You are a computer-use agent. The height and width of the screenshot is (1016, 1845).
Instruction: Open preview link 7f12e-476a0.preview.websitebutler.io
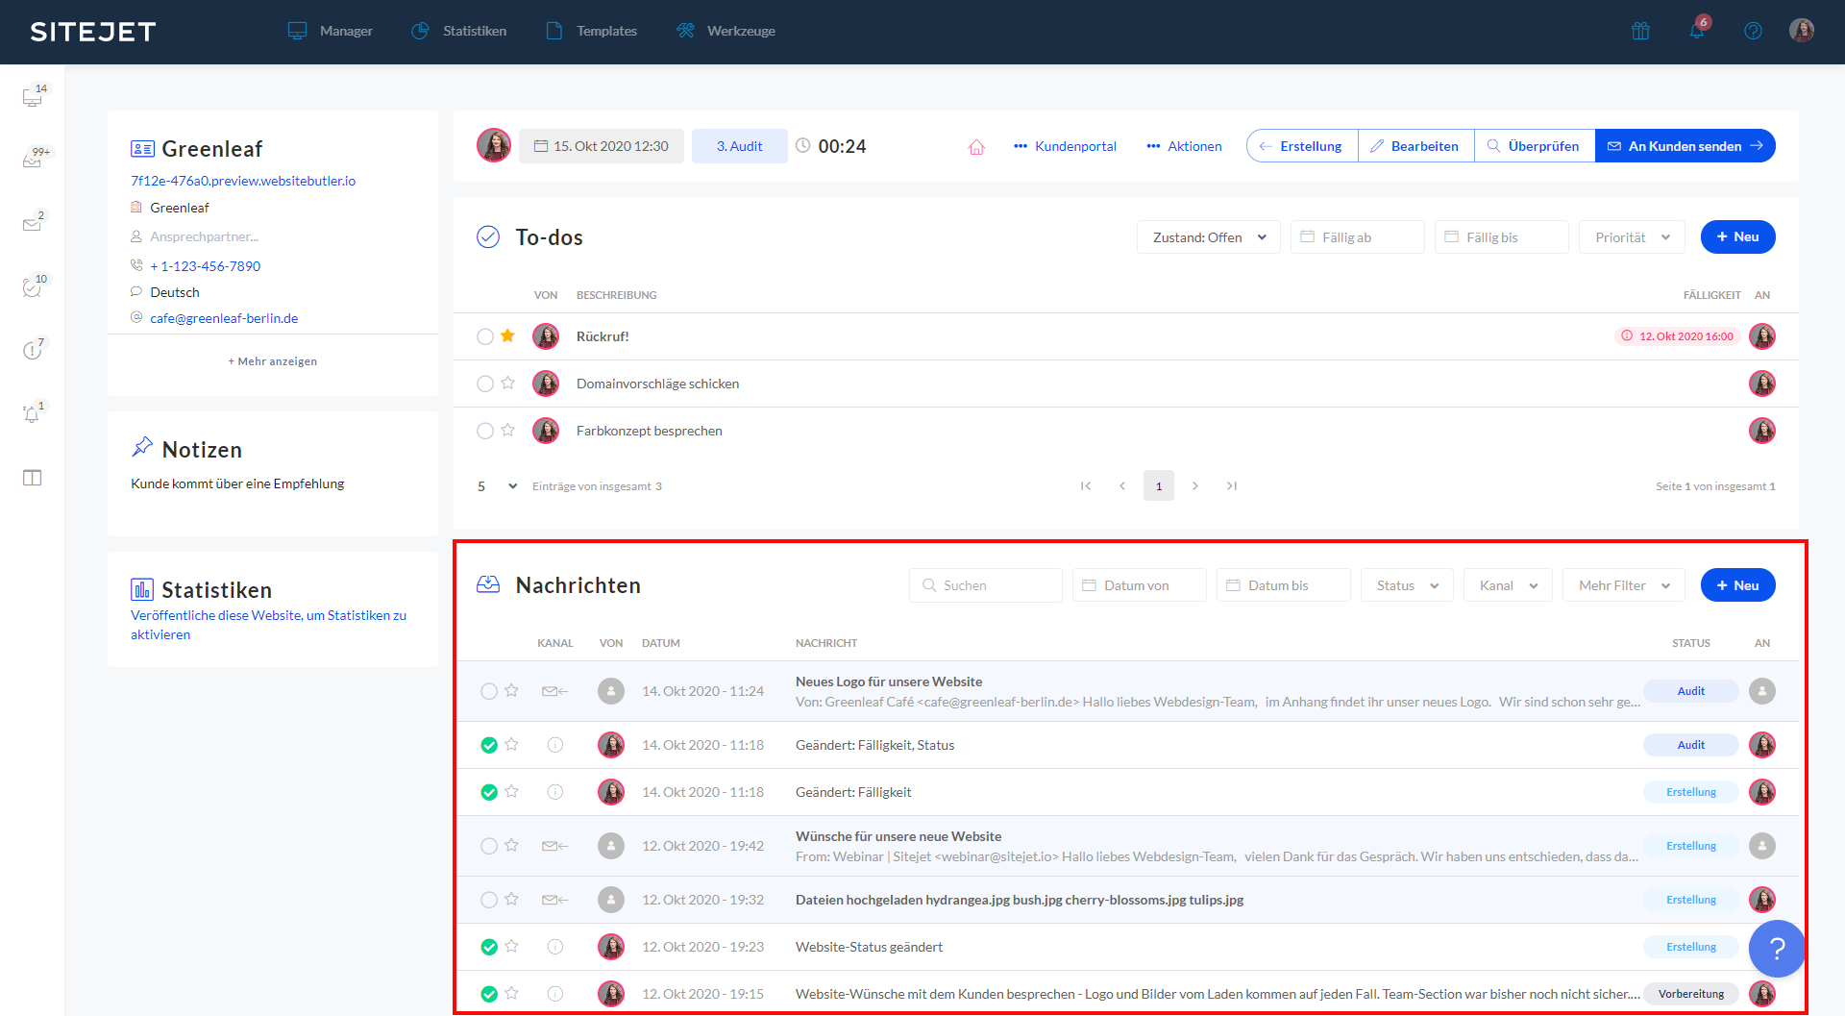pos(243,181)
